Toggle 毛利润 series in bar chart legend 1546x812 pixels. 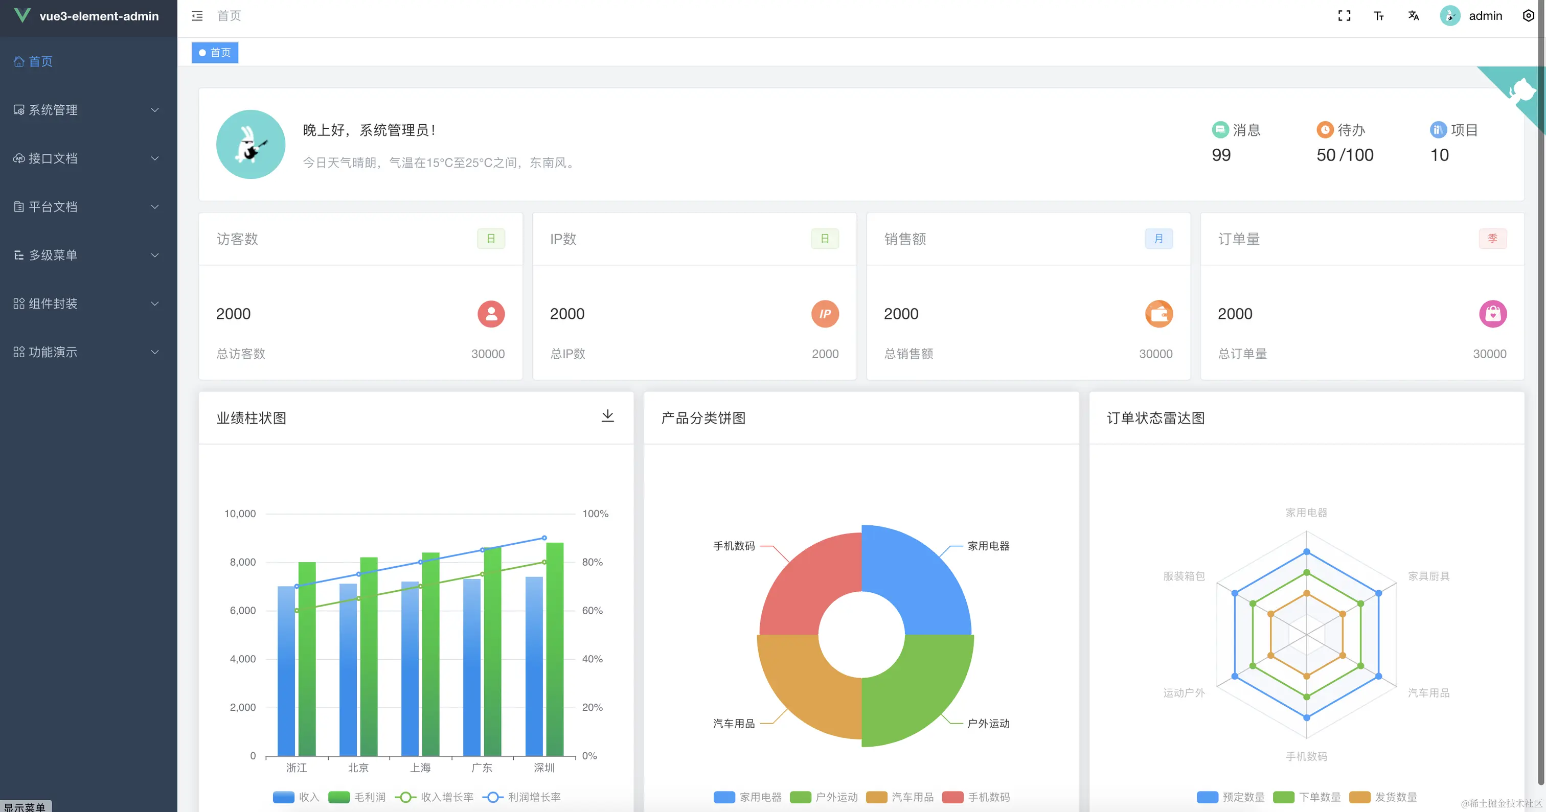point(339,797)
